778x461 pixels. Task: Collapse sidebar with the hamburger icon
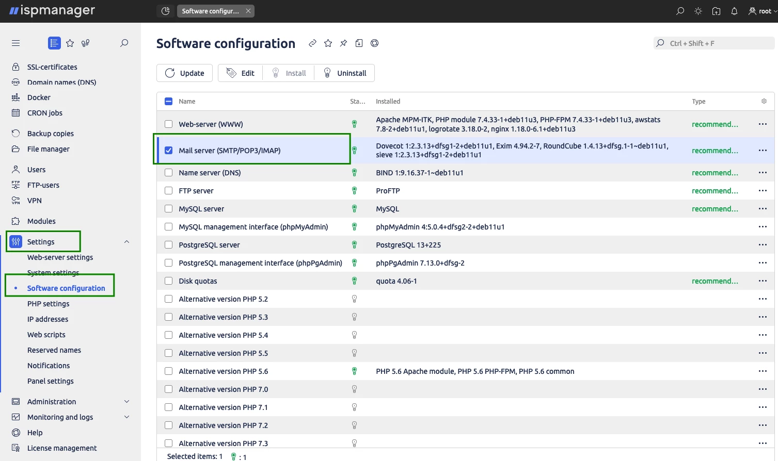point(16,43)
